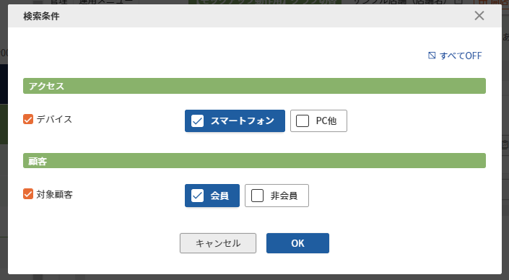Select the PC他 option button
This screenshot has height=280, width=509.
tap(318, 121)
